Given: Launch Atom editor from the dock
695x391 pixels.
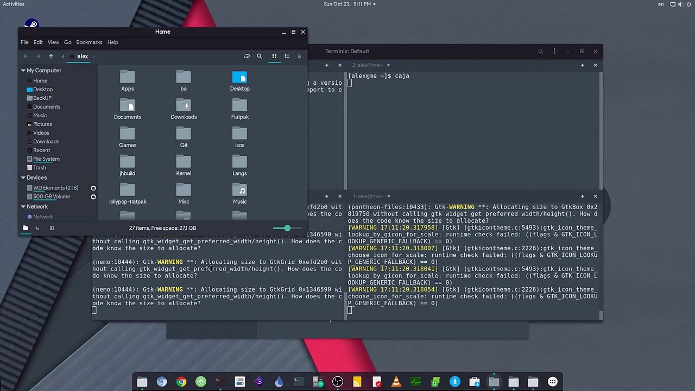Looking at the screenshot, I should pos(201,382).
